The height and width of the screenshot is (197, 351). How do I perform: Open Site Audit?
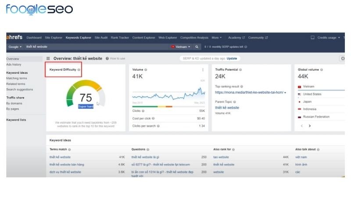(x=101, y=38)
